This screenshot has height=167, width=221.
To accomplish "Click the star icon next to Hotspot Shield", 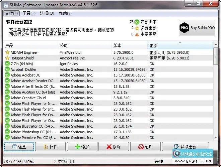I will (7, 58).
